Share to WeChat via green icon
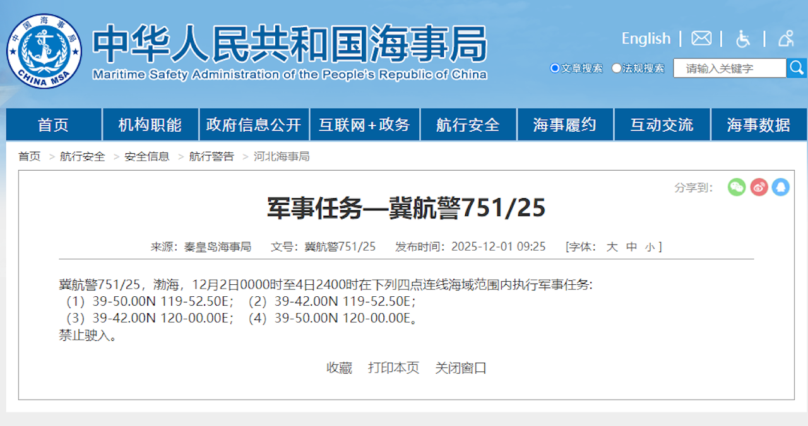Viewport: 808px width, 426px height. 737,187
